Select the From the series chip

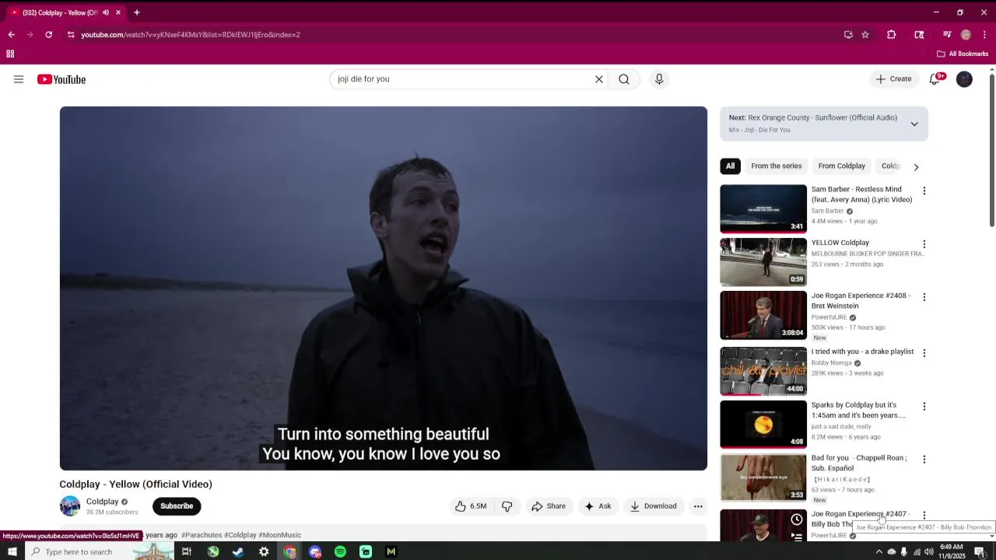click(776, 166)
